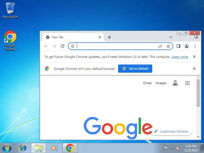Maximize the Chrome window
204x153 pixels.
tap(186, 33)
